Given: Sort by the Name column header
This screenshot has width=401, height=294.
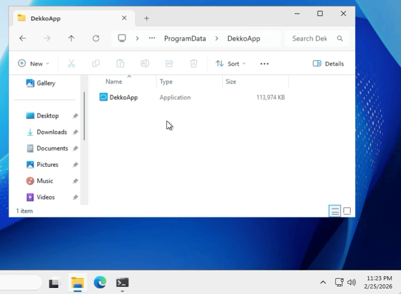Looking at the screenshot, I should (x=114, y=82).
